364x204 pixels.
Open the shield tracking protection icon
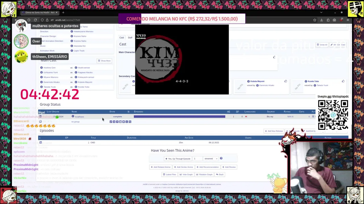click(42, 20)
